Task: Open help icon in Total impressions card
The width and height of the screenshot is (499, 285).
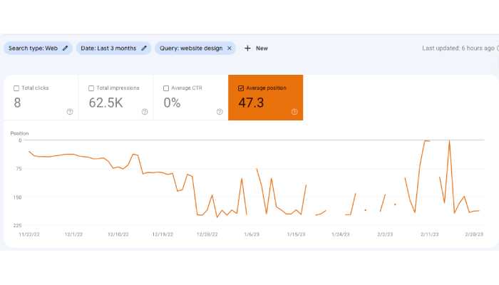Action: coord(145,111)
